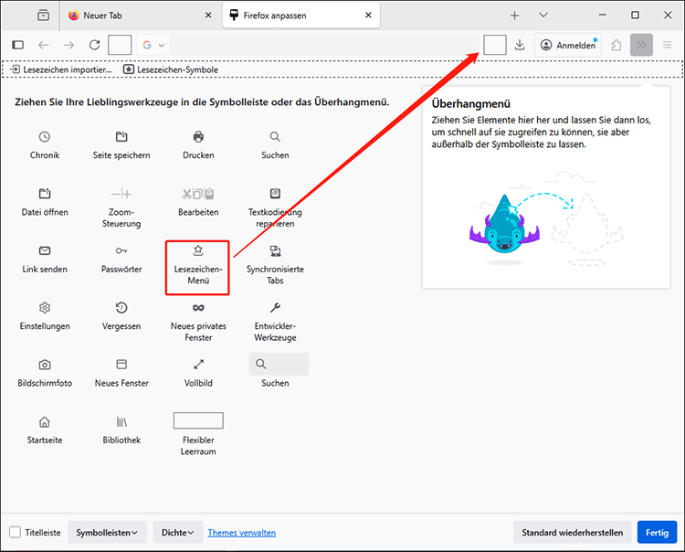The height and width of the screenshot is (552, 685).
Task: Click the Passwörter key icon
Action: coord(121,250)
